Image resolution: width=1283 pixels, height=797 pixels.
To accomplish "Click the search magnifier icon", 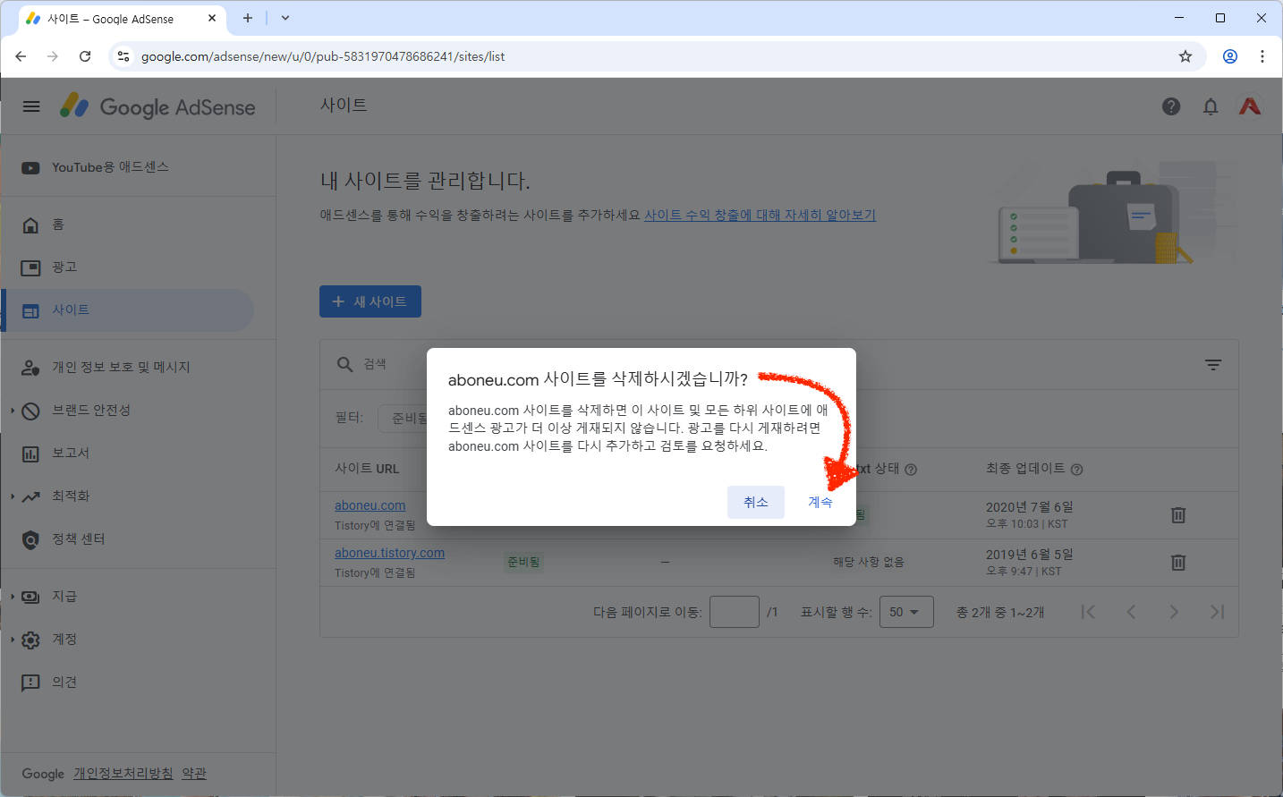I will (344, 364).
